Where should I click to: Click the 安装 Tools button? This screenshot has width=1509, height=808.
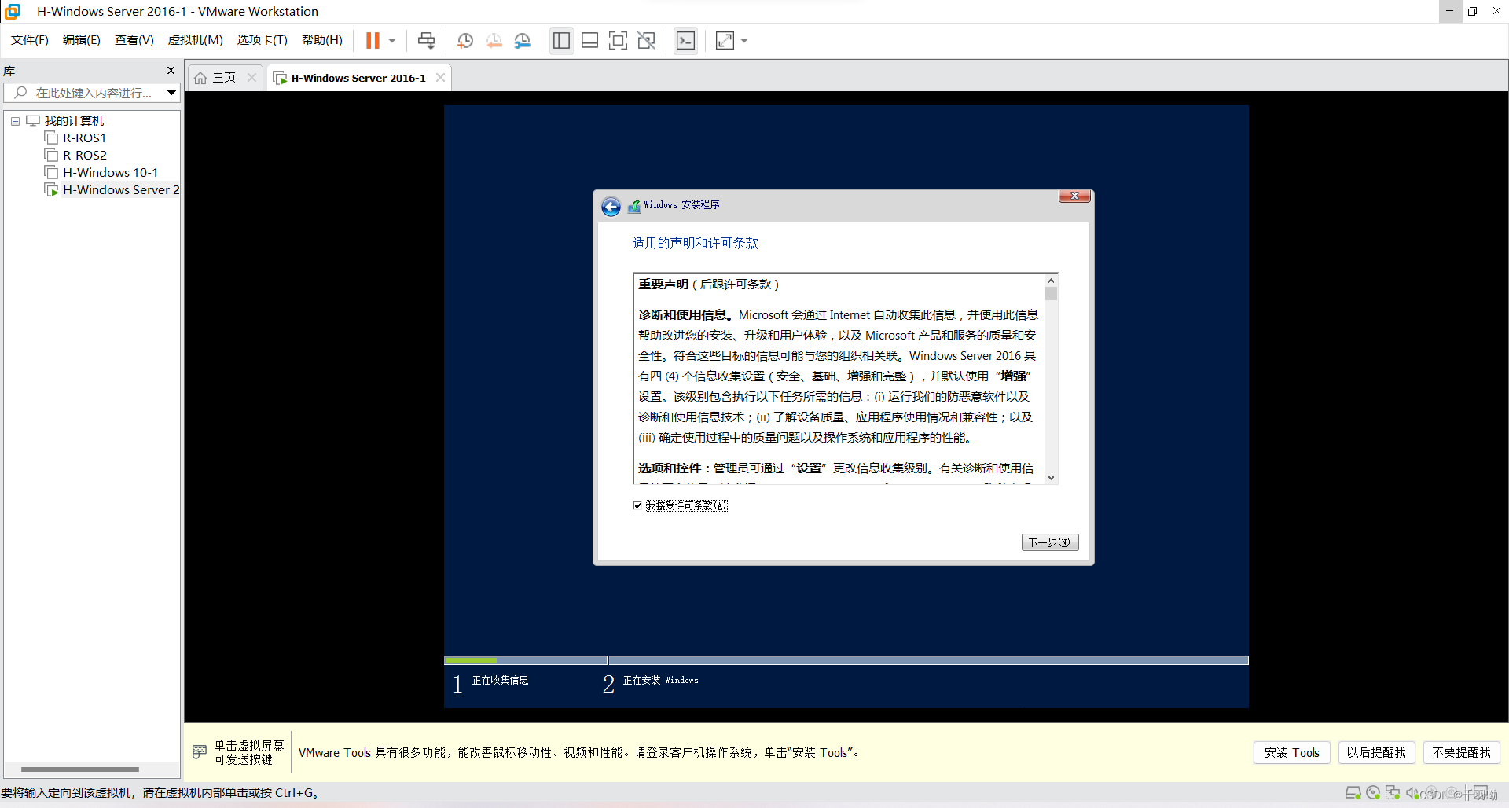tap(1291, 752)
